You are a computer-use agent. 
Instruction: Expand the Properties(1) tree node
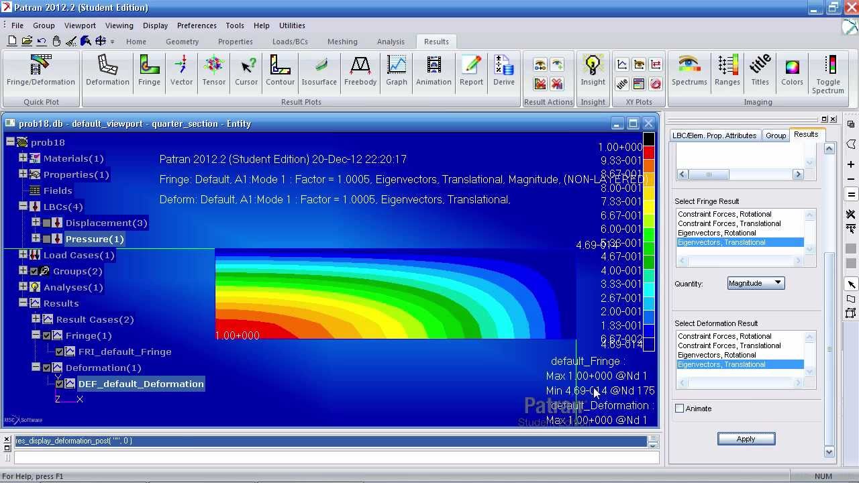coord(23,174)
